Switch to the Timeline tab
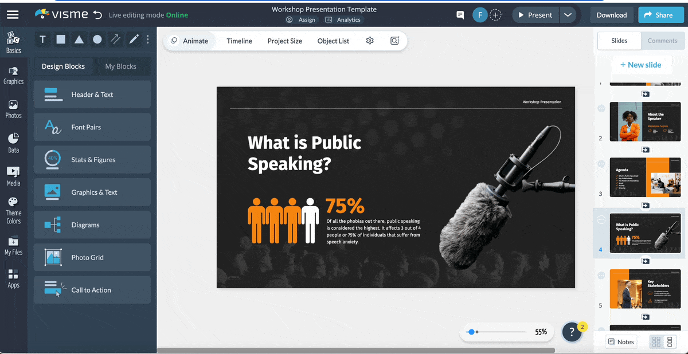This screenshot has height=354, width=688. tap(239, 41)
